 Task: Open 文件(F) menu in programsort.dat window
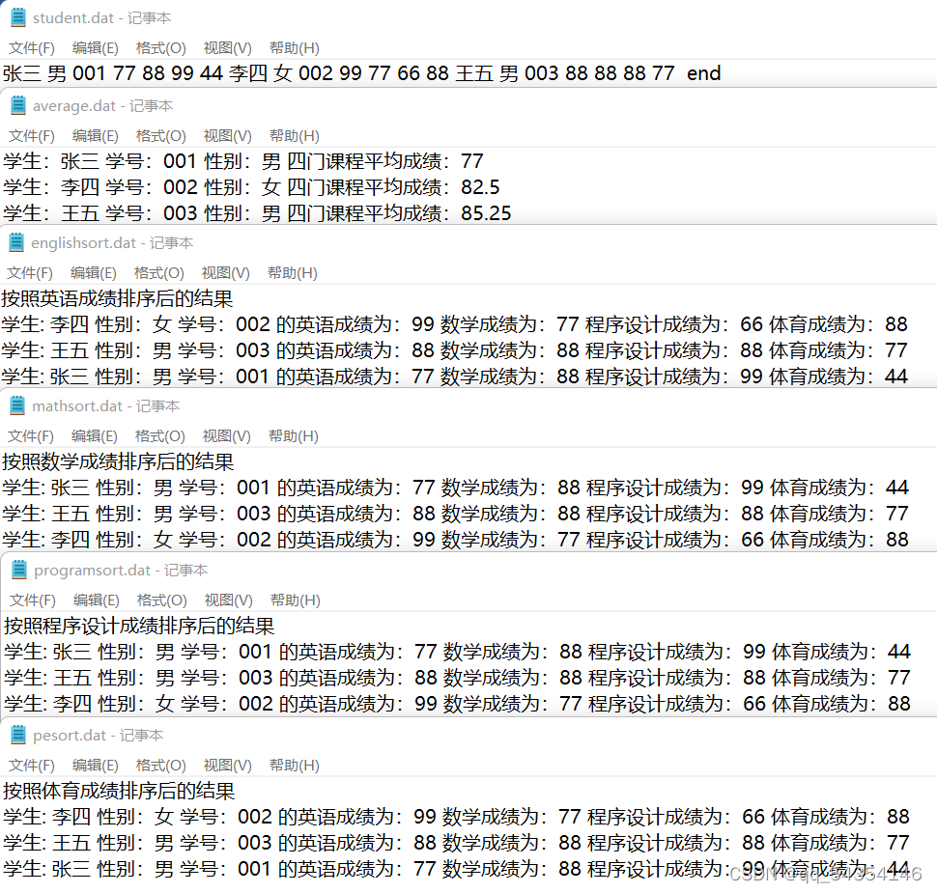32,600
